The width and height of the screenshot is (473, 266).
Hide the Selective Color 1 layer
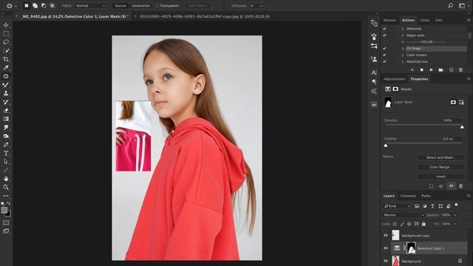386,248
